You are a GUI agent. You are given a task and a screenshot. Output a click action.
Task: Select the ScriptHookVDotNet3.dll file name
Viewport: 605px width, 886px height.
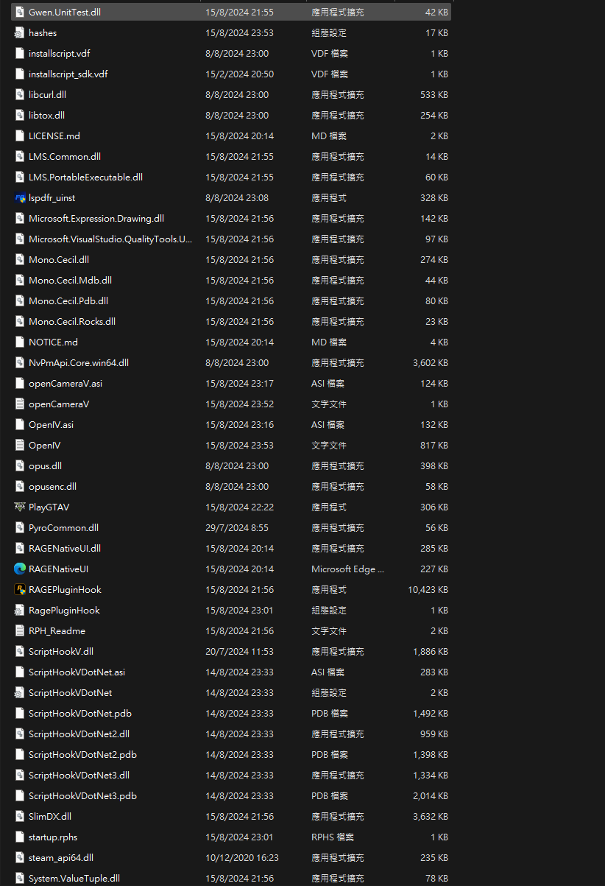pos(79,776)
